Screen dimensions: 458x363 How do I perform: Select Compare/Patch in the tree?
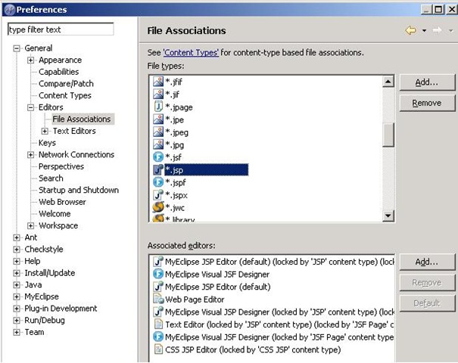[x=66, y=84]
